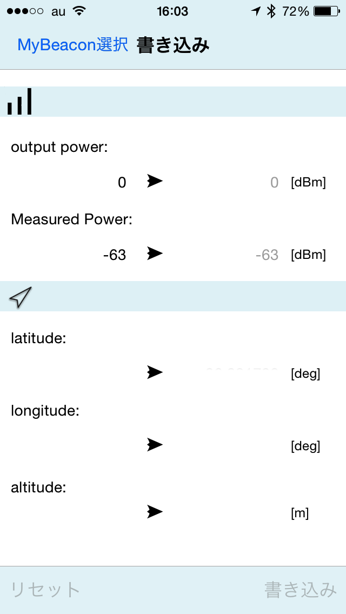Select current output power value 0
This screenshot has height=614, width=346.
click(x=122, y=183)
